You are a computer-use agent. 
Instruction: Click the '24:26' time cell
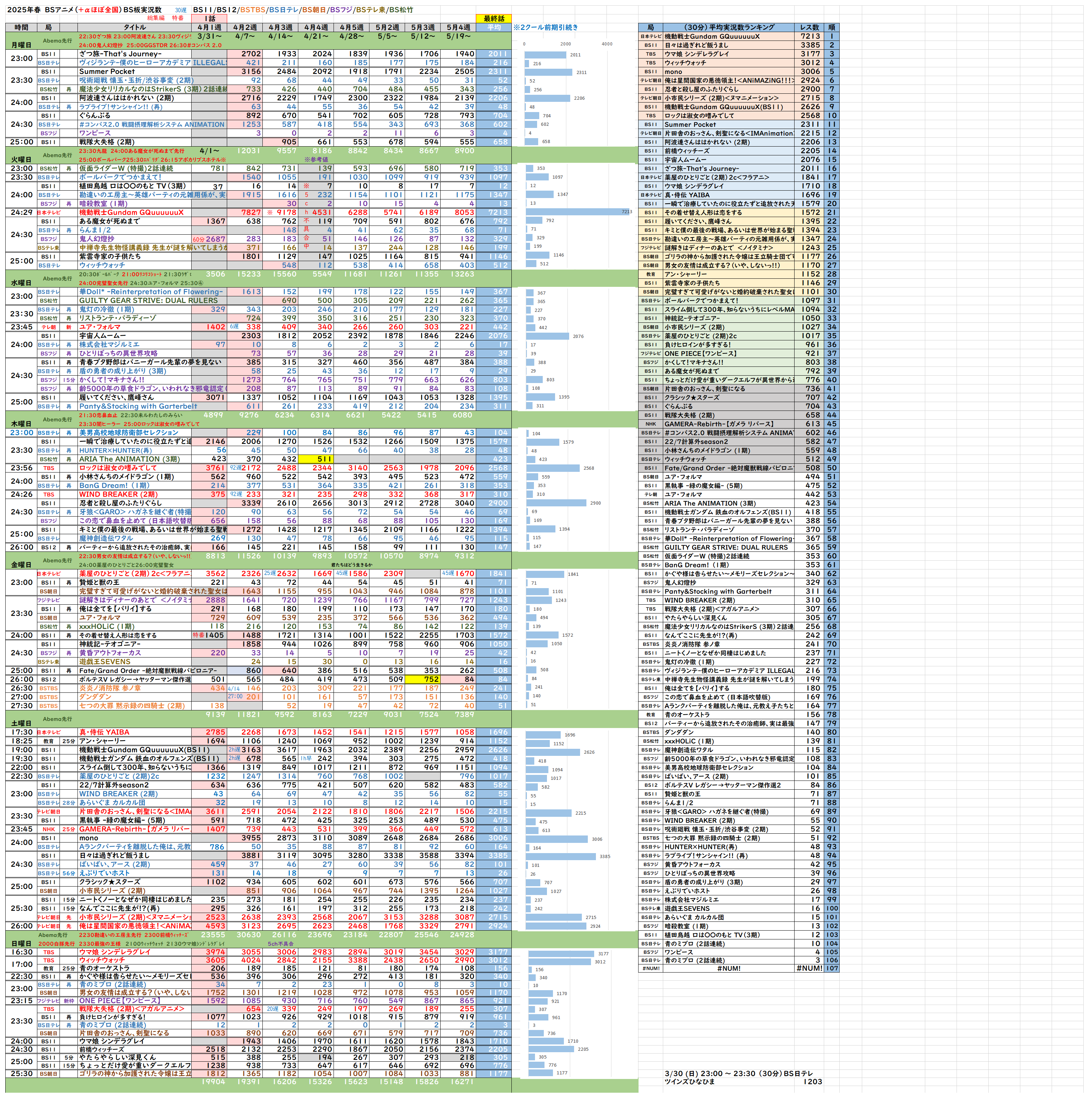click(x=21, y=494)
